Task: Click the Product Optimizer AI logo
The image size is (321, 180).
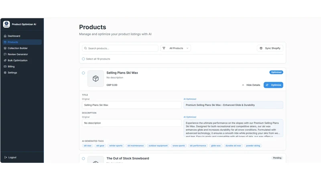Action: coord(6,24)
